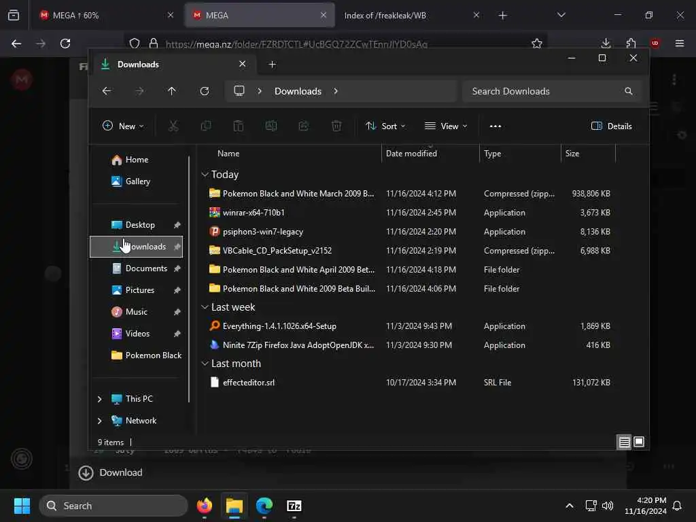The width and height of the screenshot is (696, 522).
Task: Expand chevron after Downloads in address bar
Action: 336,91
